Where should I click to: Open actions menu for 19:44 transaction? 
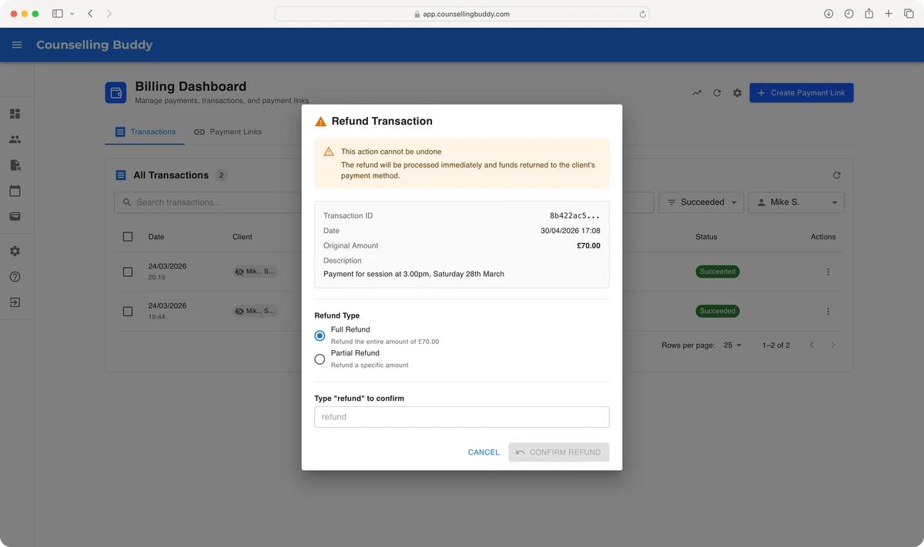tap(828, 312)
